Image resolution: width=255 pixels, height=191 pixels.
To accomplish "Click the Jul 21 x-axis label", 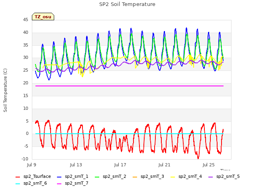I will point(165,165).
